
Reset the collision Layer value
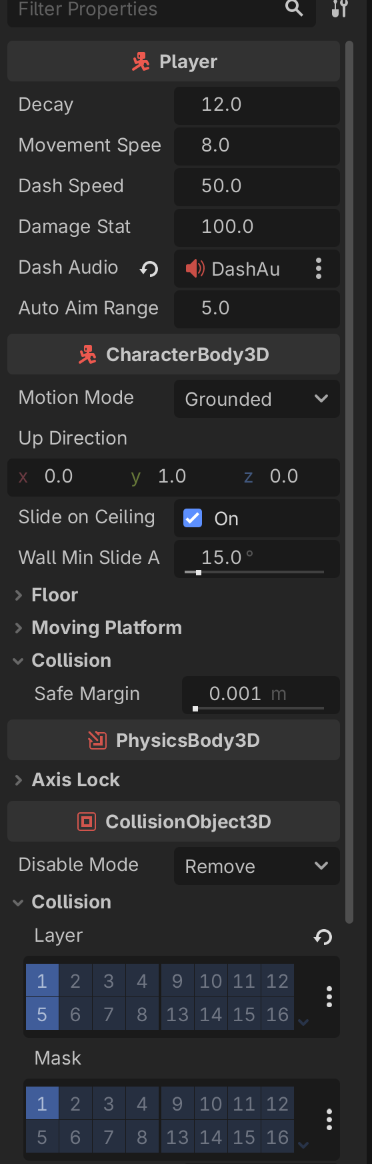pos(323,937)
